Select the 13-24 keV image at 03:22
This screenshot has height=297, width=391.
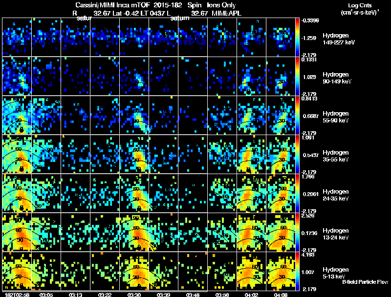point(105,232)
